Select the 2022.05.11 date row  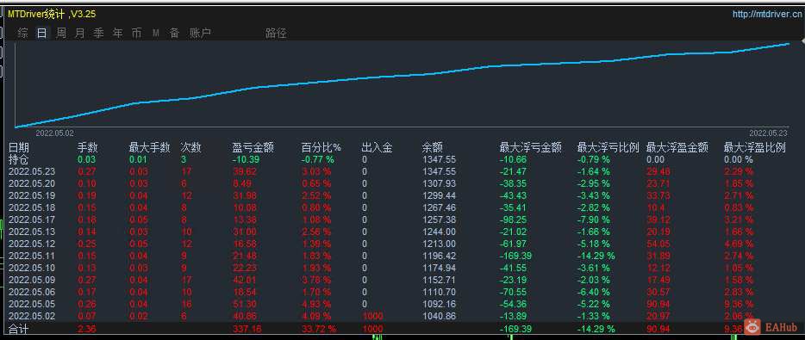tap(32, 256)
